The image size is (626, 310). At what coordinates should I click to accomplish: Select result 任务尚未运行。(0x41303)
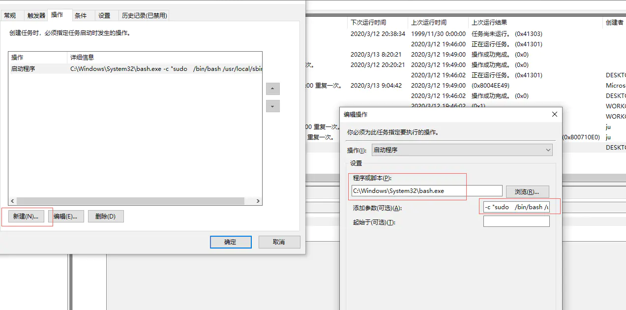(x=507, y=34)
